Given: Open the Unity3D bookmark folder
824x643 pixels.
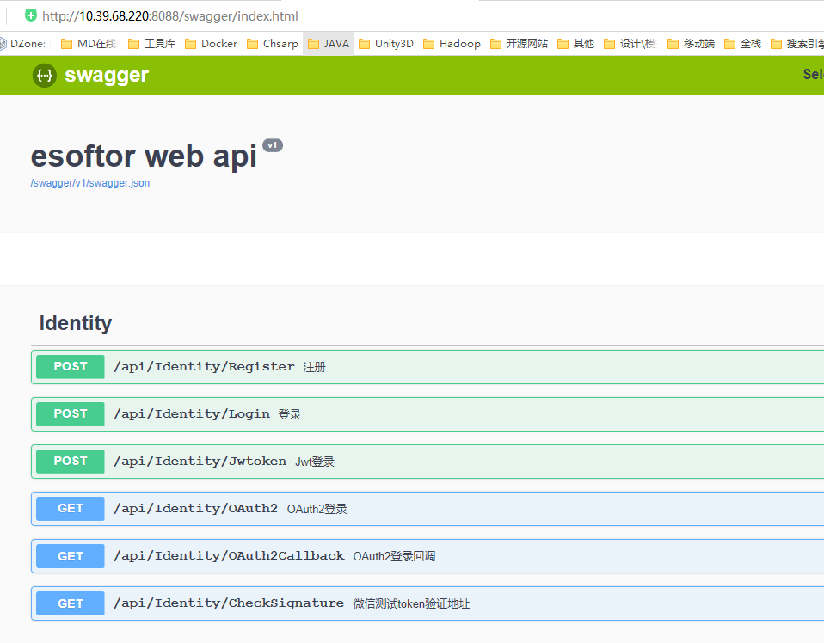Looking at the screenshot, I should click(x=386, y=44).
